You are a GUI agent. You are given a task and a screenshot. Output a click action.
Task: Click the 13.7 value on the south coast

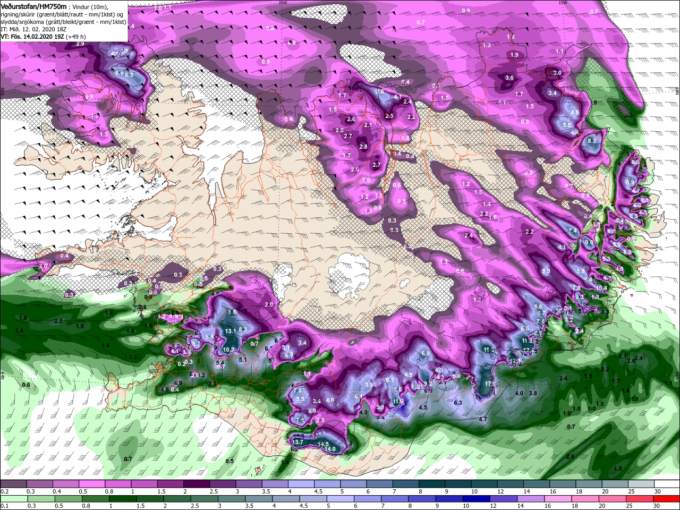pyautogui.click(x=297, y=442)
